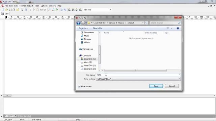The height and width of the screenshot is (121, 216).
Task: Click the Cancel button
Action: [172, 86]
